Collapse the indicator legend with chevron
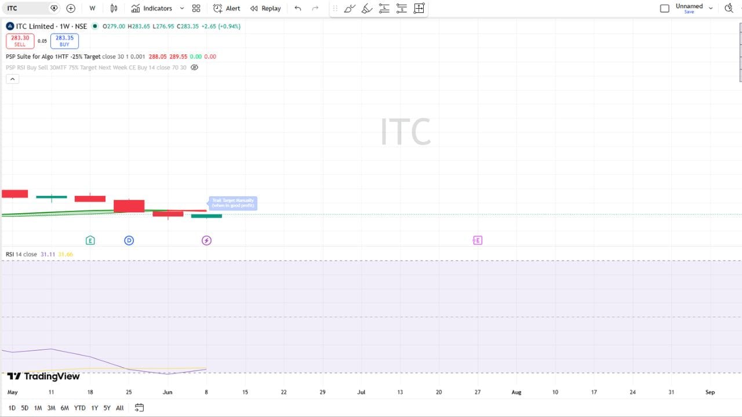Viewport: 742px width, 417px height. point(12,79)
